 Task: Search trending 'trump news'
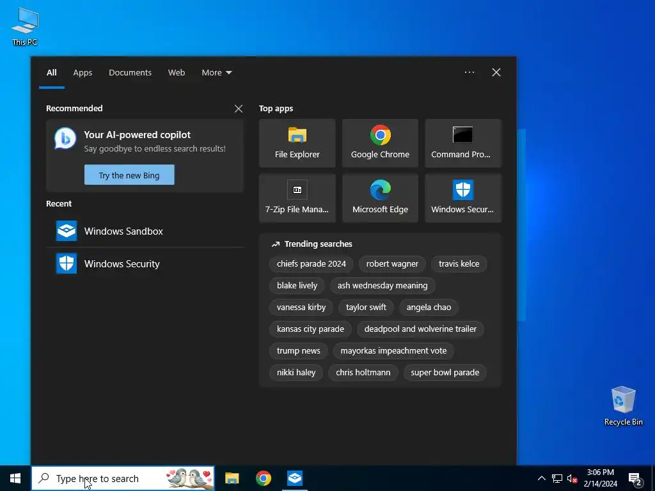(298, 351)
